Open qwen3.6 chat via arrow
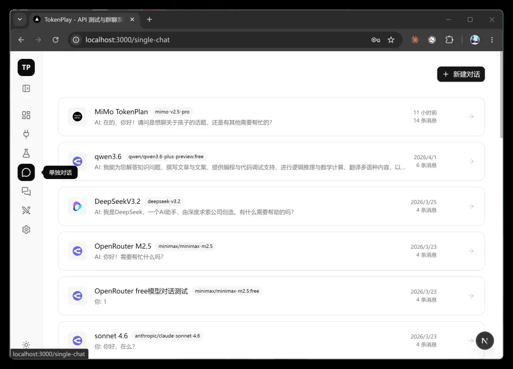513x369 pixels. point(471,161)
